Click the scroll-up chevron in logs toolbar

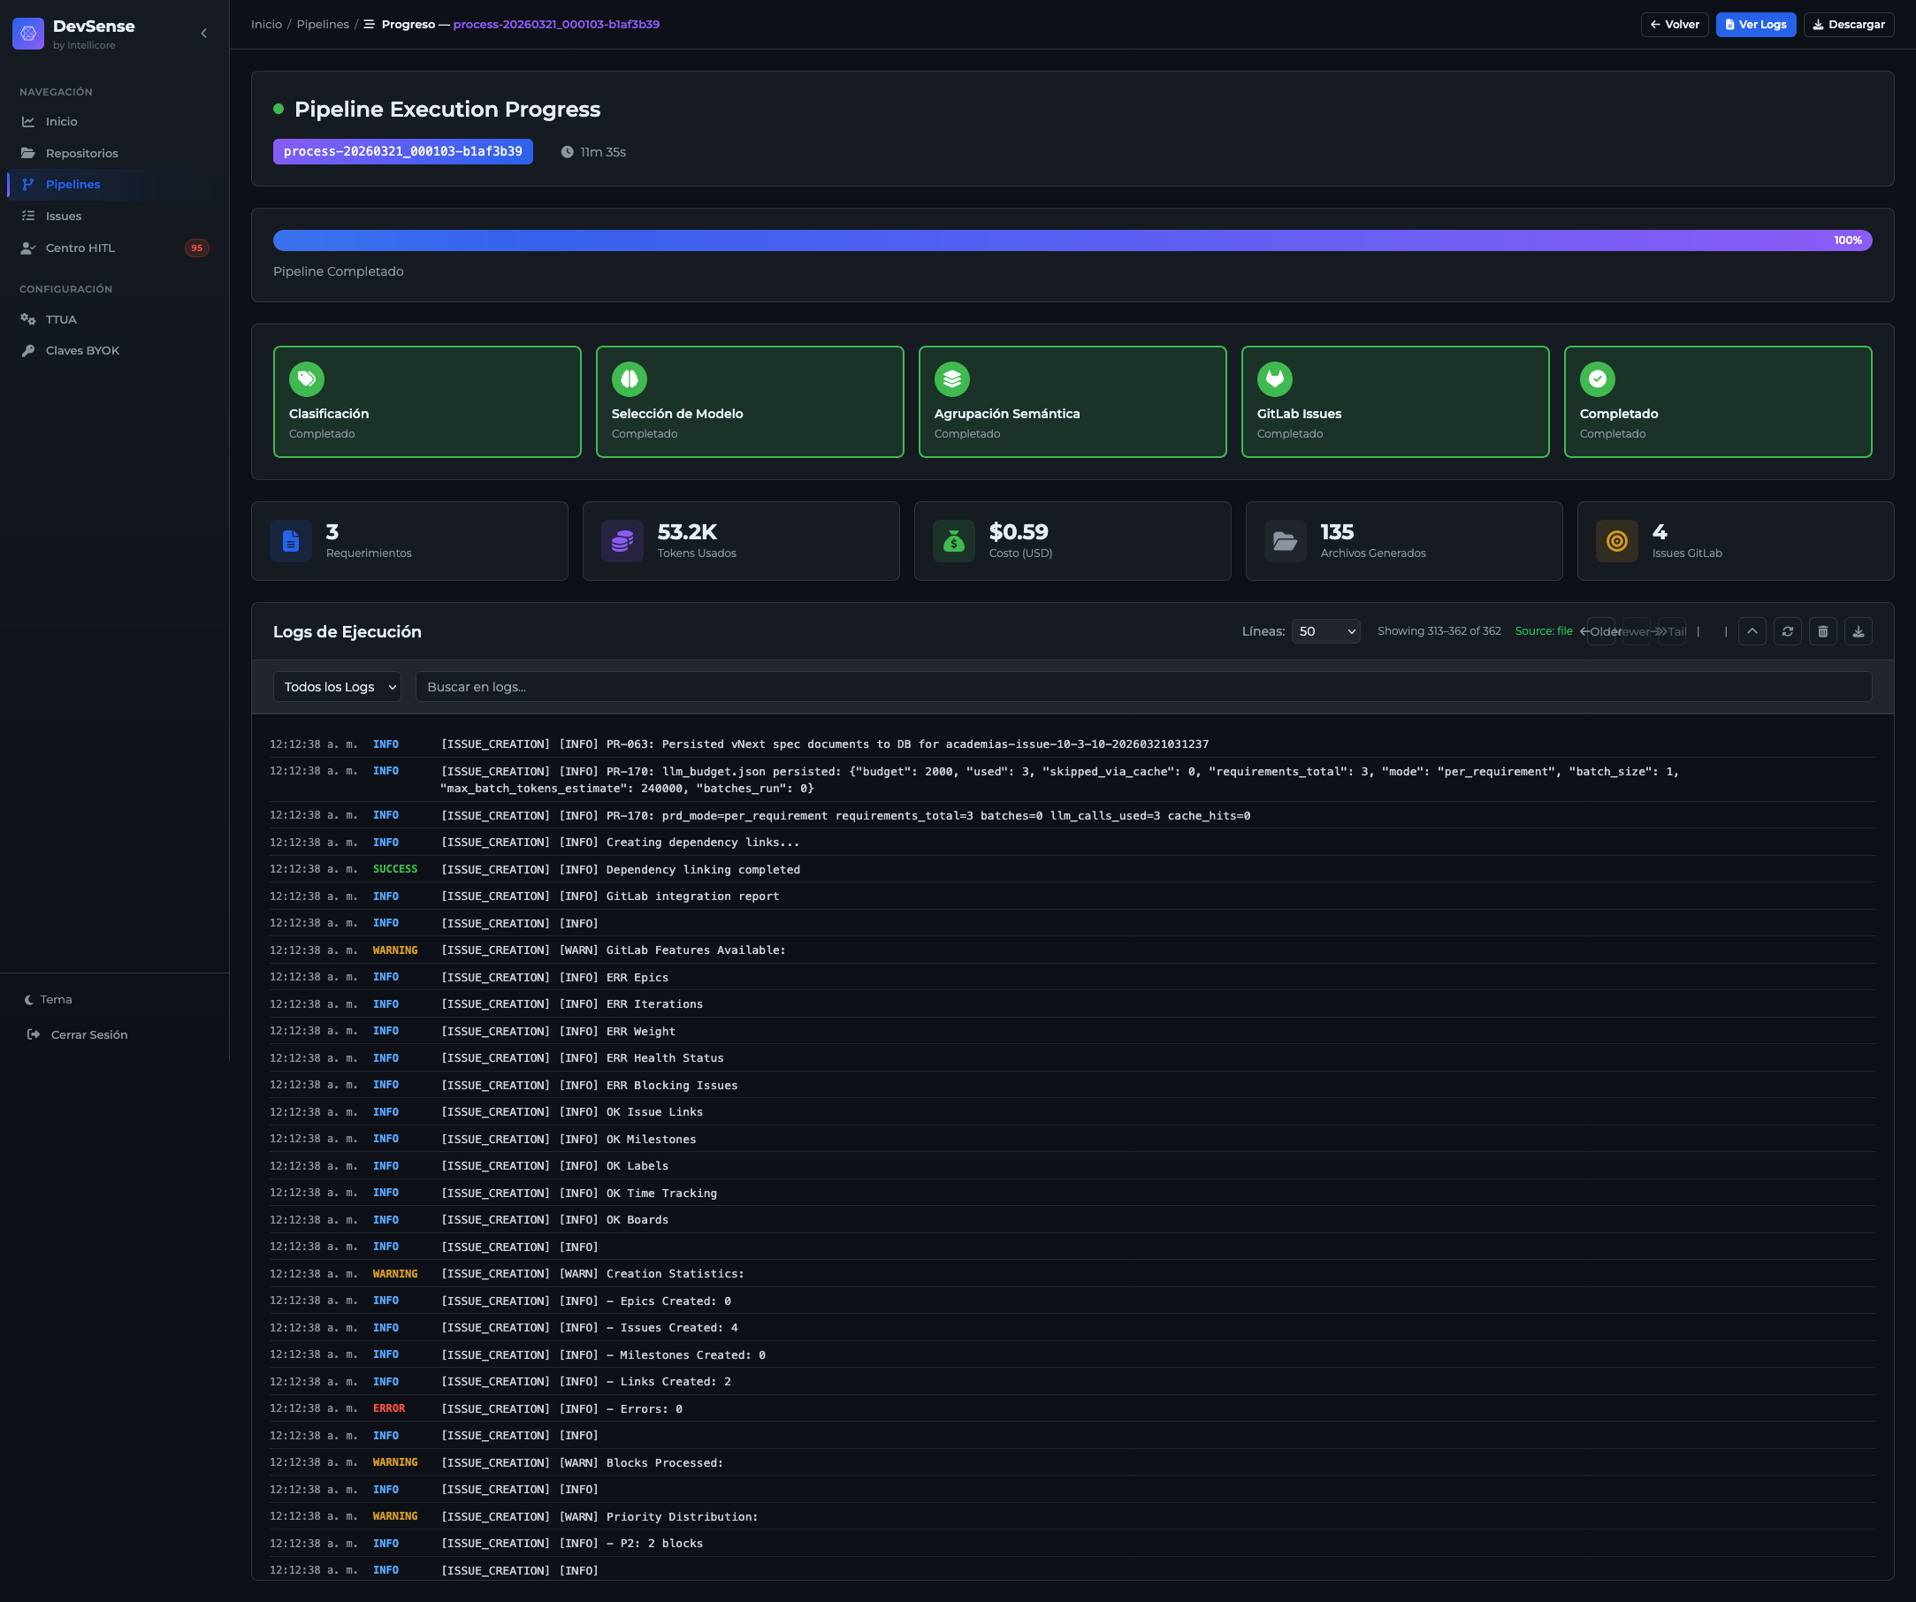tap(1751, 631)
